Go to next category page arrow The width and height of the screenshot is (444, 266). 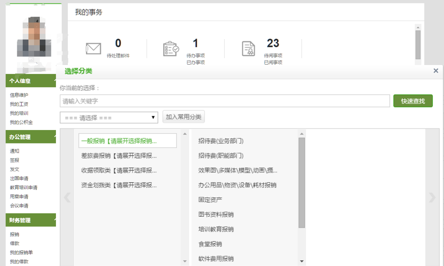pyautogui.click(x=432, y=197)
